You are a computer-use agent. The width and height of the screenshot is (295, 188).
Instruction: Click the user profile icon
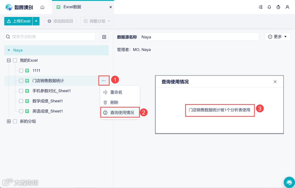pos(287,7)
